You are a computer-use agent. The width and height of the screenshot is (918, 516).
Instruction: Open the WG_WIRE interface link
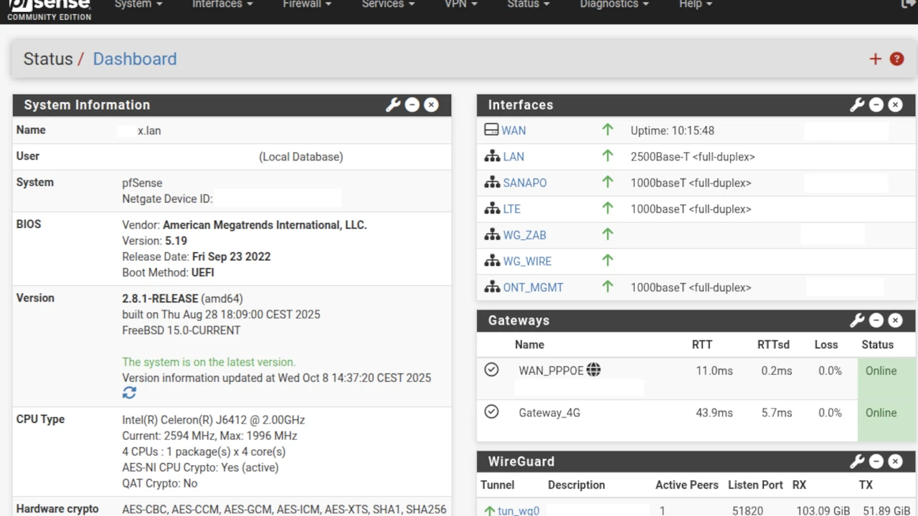coord(527,262)
